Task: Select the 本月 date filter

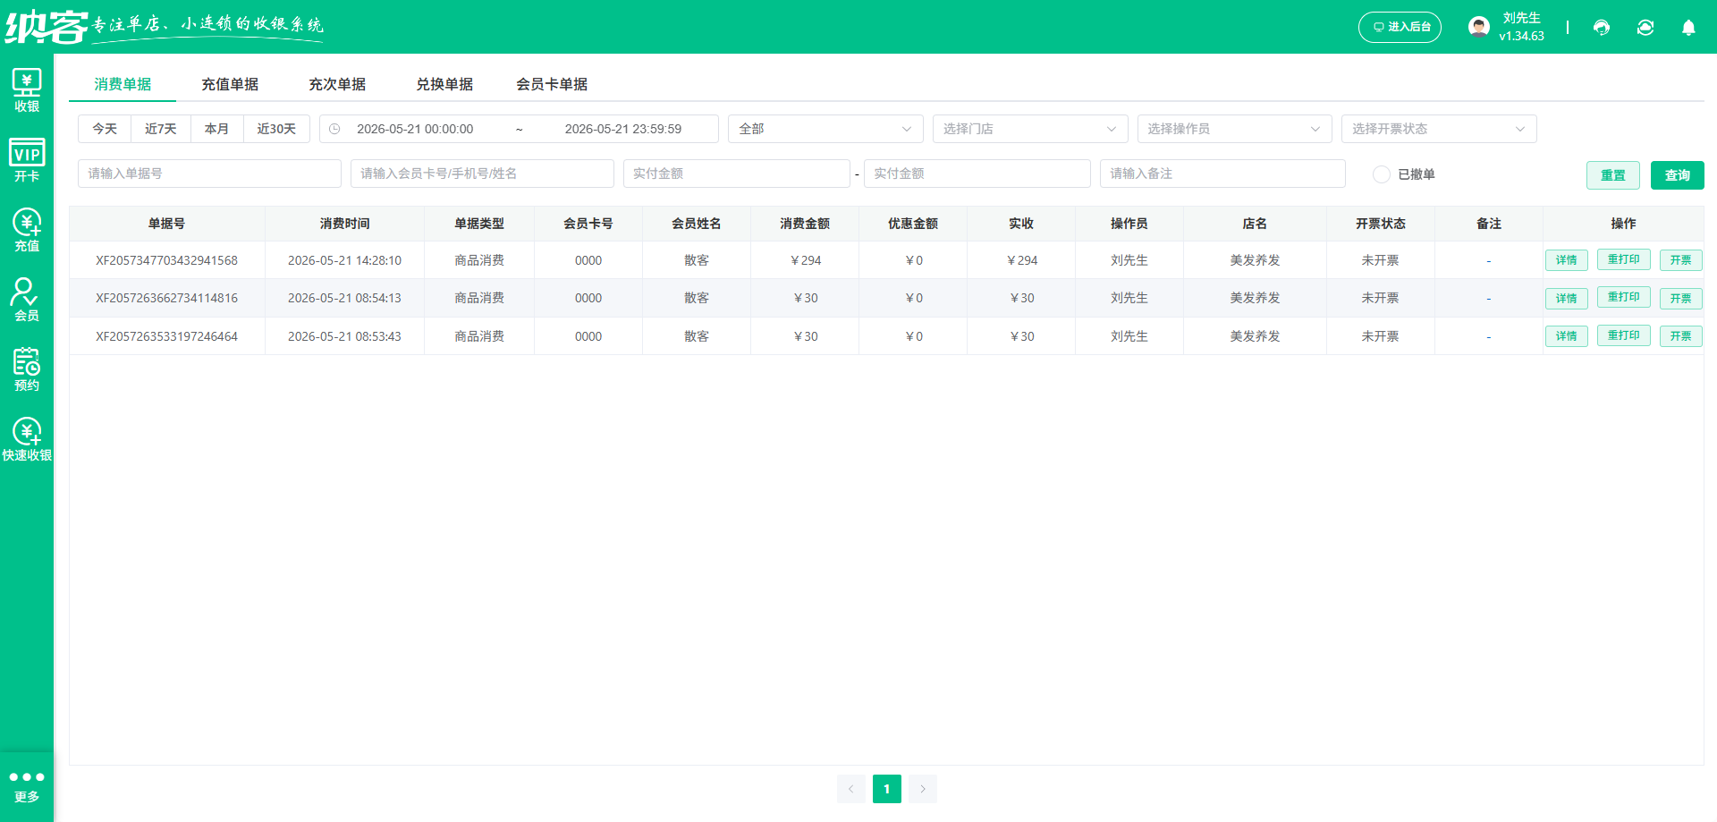Action: [x=217, y=129]
